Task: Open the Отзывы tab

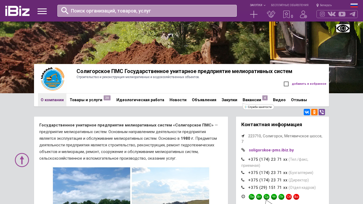Action: 299,100
